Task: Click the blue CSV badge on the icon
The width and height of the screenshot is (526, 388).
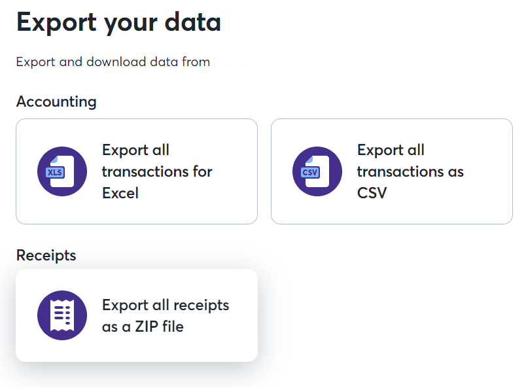Action: tap(310, 172)
